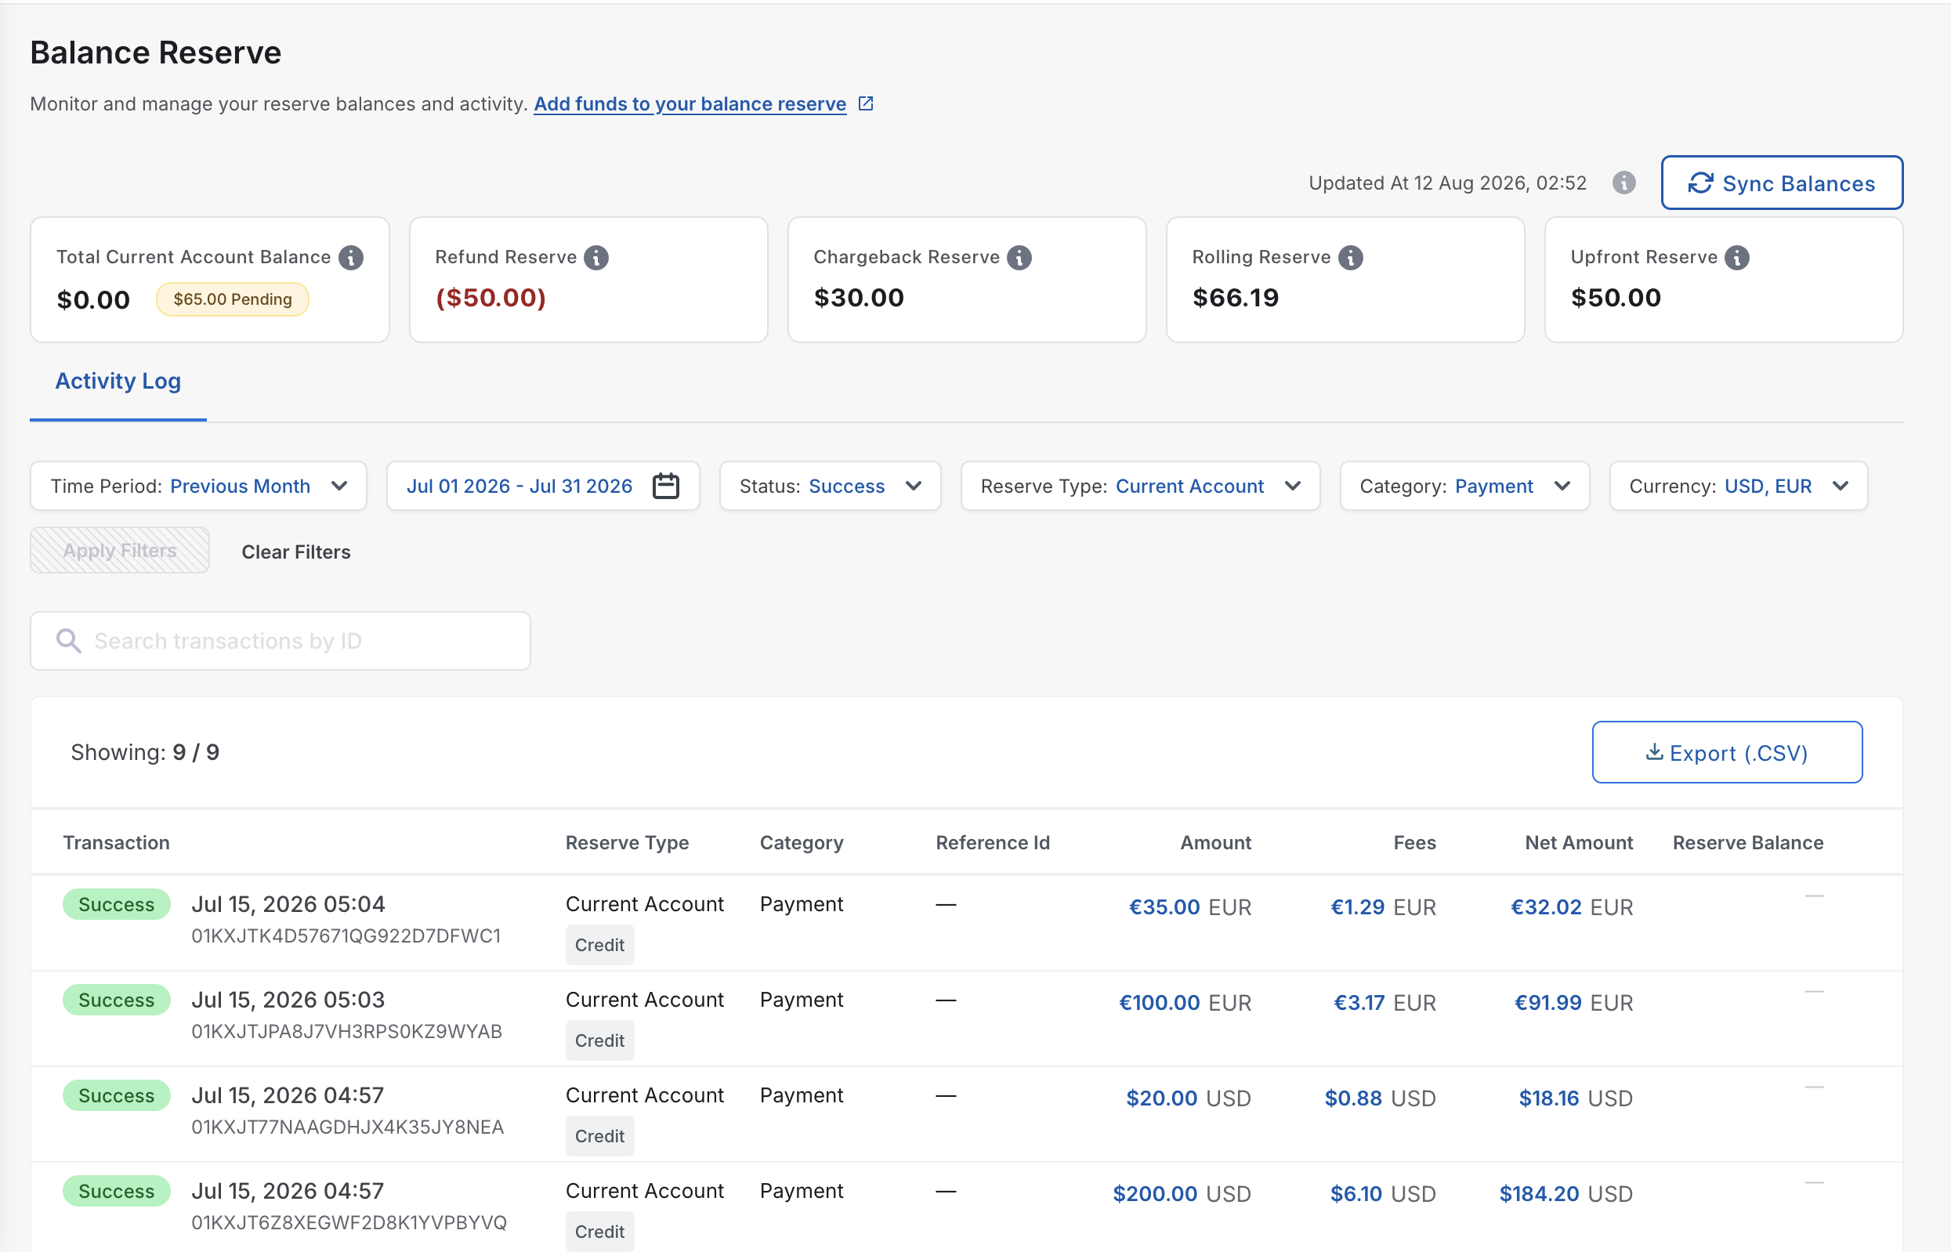The image size is (1951, 1252).
Task: Click the $18.16 USD net amount
Action: pos(1576,1098)
